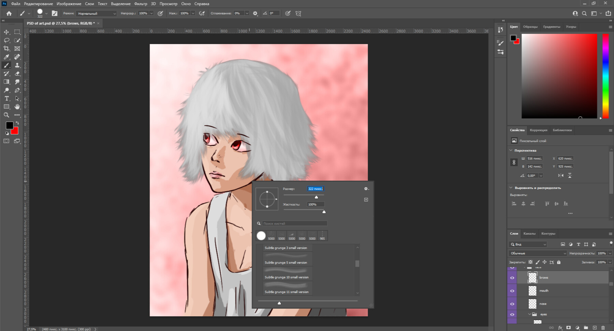Click the hue spectrum bar
The height and width of the screenshot is (331, 614).
coord(605,76)
